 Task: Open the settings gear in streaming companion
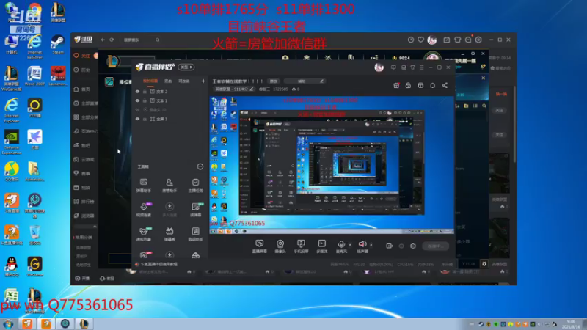tap(413, 246)
